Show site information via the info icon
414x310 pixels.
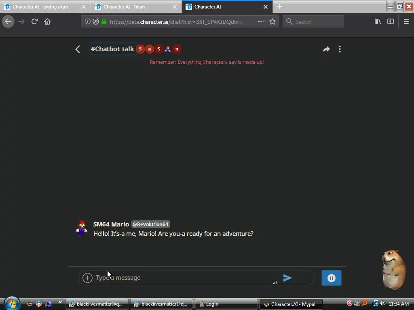pos(87,22)
